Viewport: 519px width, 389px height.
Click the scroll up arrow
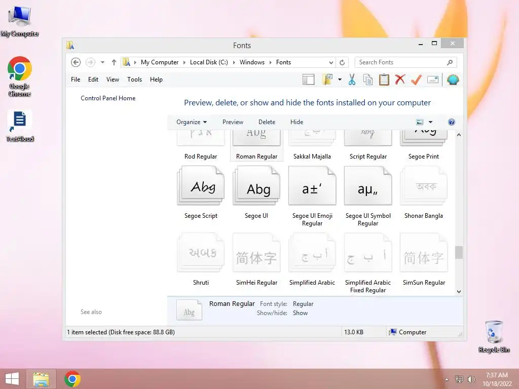click(x=459, y=135)
